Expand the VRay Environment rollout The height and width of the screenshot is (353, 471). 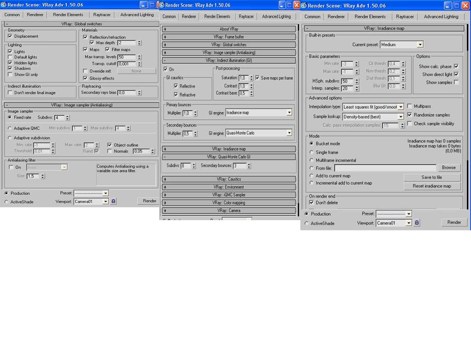pyautogui.click(x=229, y=187)
